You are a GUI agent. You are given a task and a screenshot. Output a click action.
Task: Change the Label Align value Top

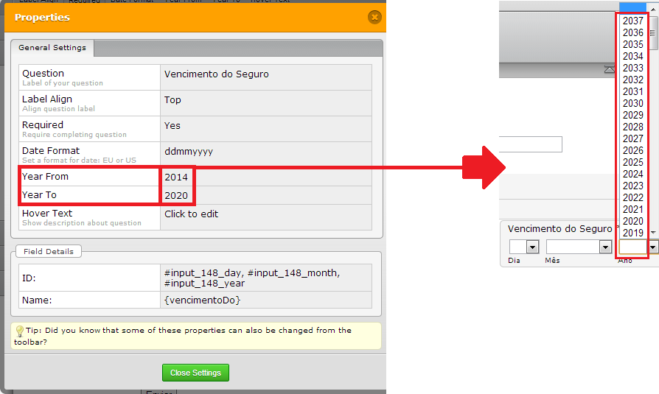point(172,100)
